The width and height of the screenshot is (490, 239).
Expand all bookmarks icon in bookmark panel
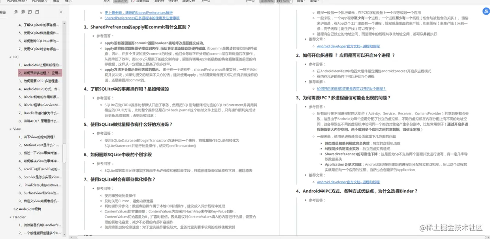pos(16,12)
